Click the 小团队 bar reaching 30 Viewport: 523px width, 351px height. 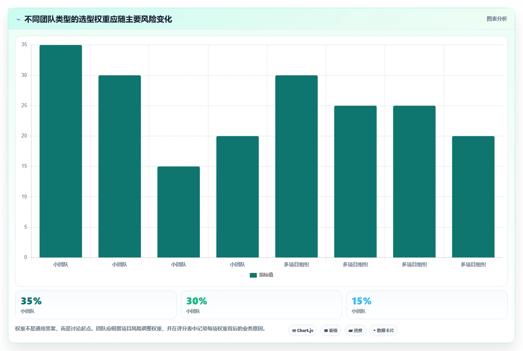tap(120, 166)
